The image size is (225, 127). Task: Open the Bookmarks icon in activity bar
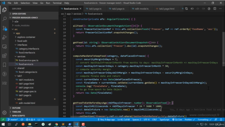pos(5,65)
